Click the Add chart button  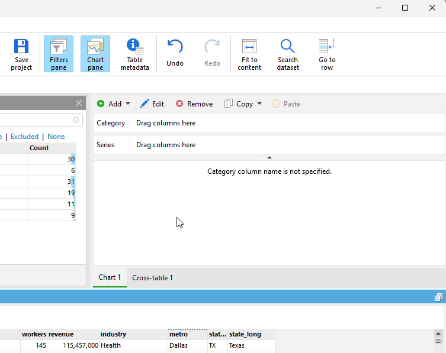click(x=109, y=104)
